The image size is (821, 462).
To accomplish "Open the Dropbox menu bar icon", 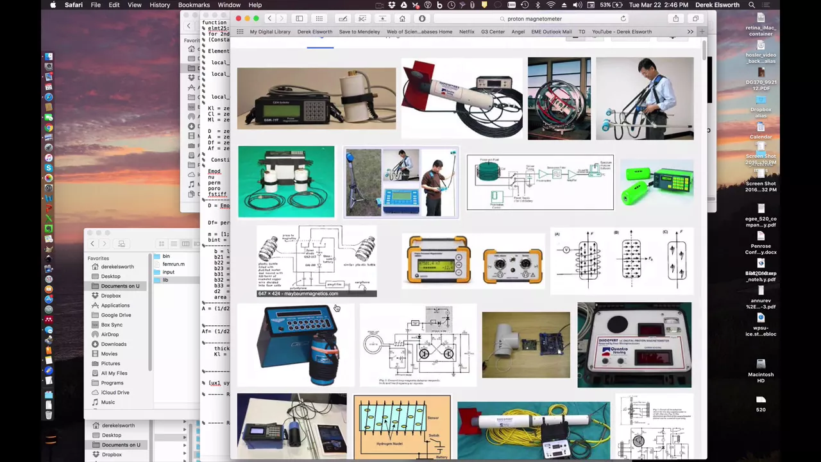I will pyautogui.click(x=393, y=5).
